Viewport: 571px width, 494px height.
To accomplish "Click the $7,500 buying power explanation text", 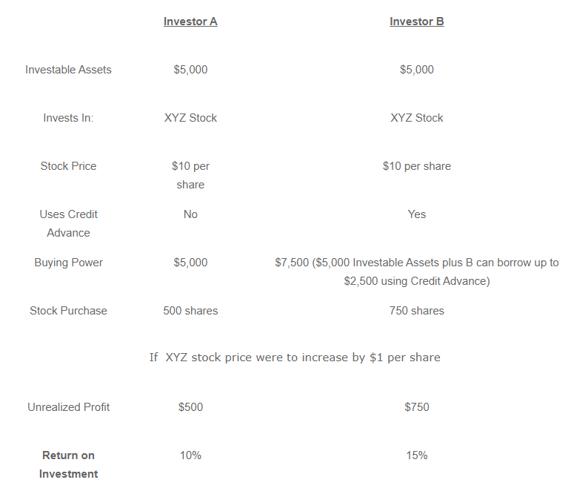I will pyautogui.click(x=416, y=271).
